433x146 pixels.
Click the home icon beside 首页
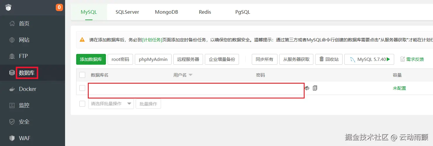pyautogui.click(x=12, y=24)
